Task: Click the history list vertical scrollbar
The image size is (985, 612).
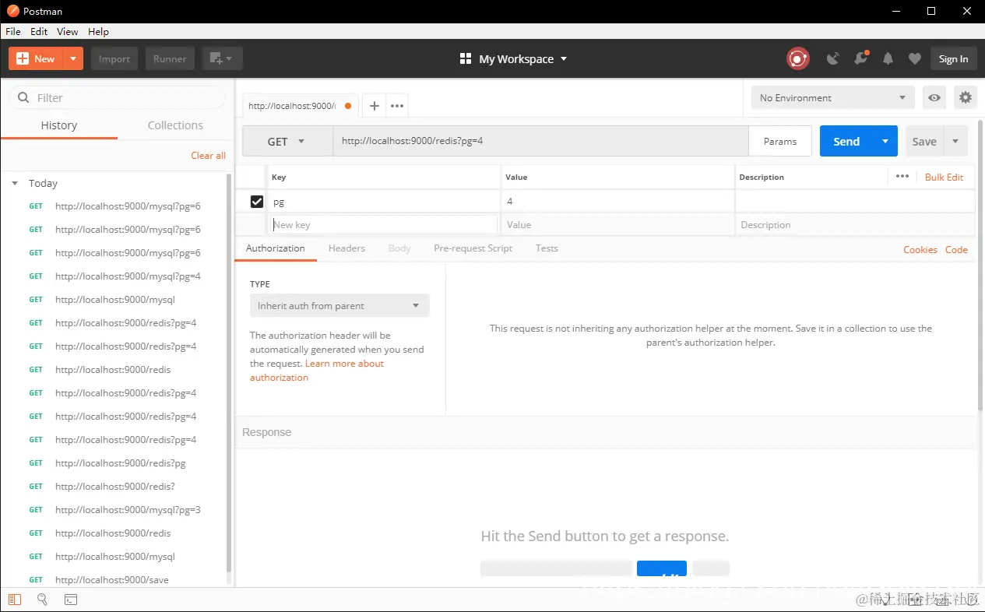Action: pos(229,374)
